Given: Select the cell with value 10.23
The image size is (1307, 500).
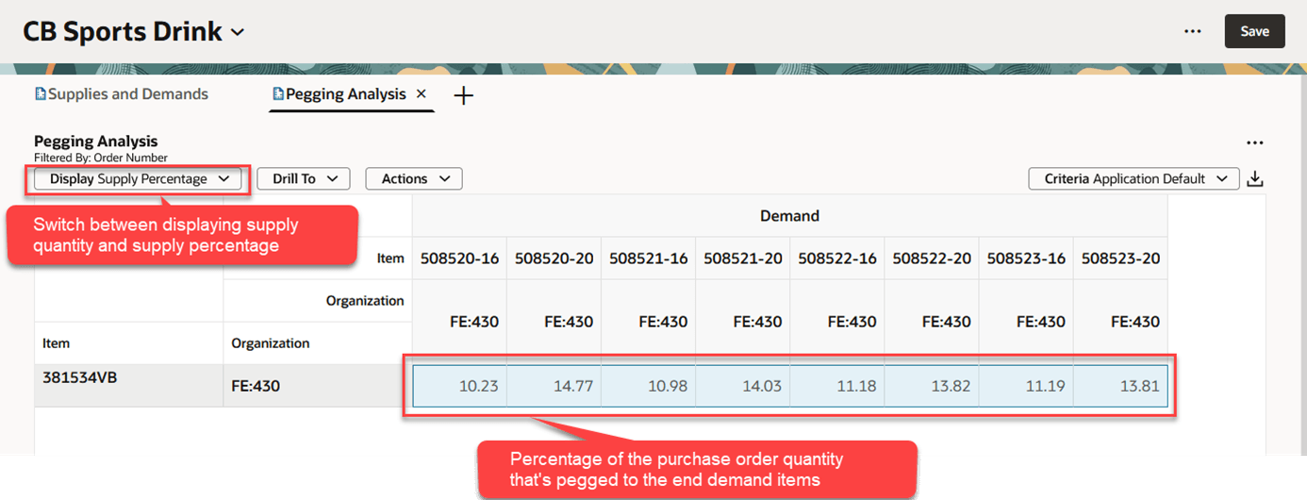Looking at the screenshot, I should click(x=460, y=386).
